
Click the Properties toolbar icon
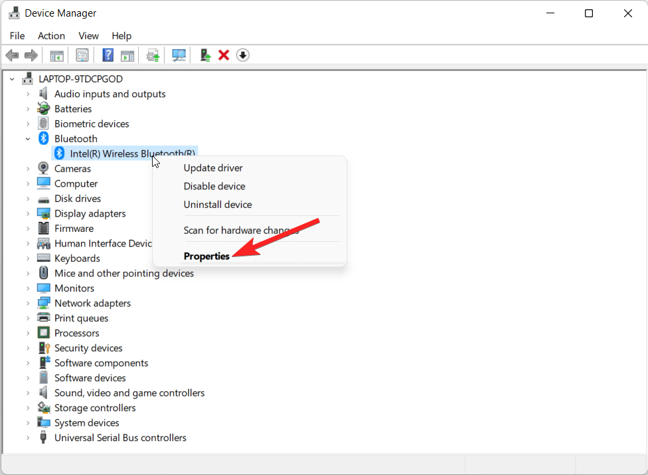[82, 55]
